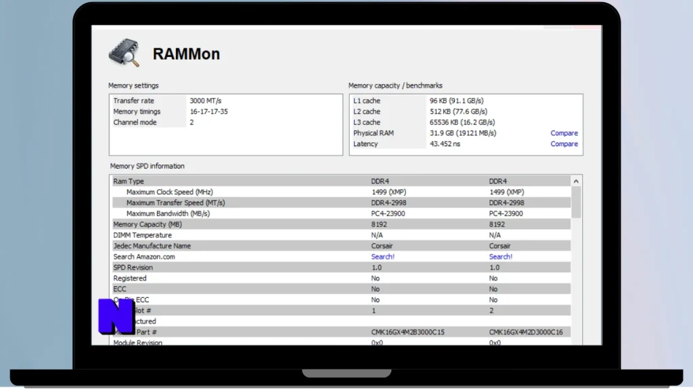Select the Memory SPD information heading
This screenshot has height=390, width=693.
[147, 167]
